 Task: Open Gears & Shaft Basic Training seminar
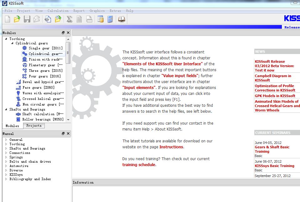tap(272, 149)
